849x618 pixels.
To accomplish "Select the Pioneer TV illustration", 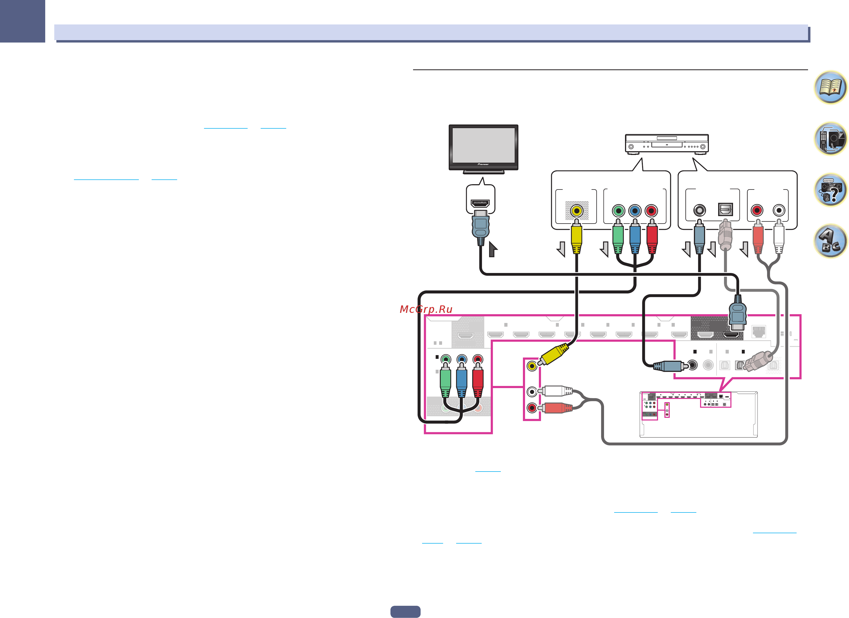I will pyautogui.click(x=483, y=149).
